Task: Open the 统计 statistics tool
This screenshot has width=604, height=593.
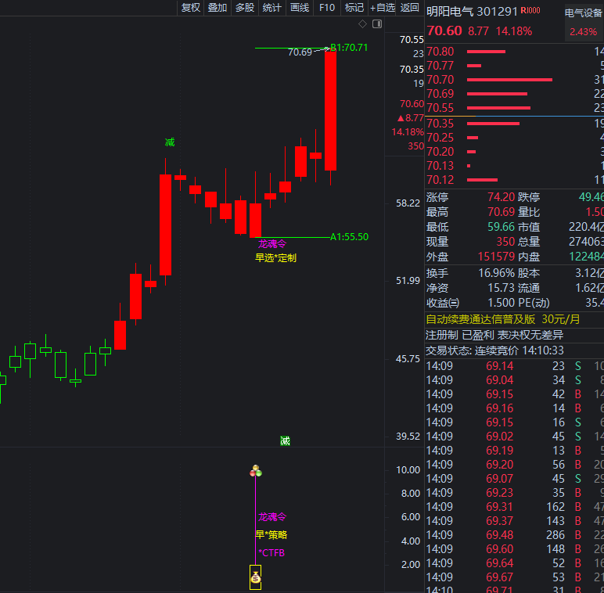Action: (x=272, y=8)
